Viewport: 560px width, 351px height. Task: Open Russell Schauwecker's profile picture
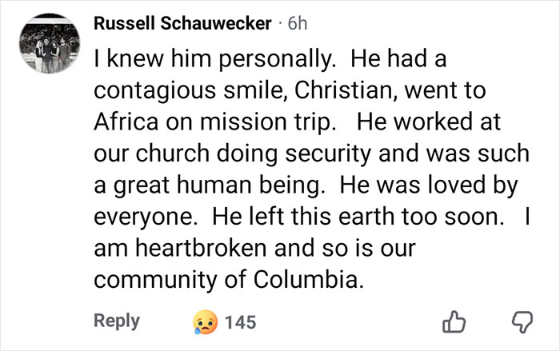(51, 46)
